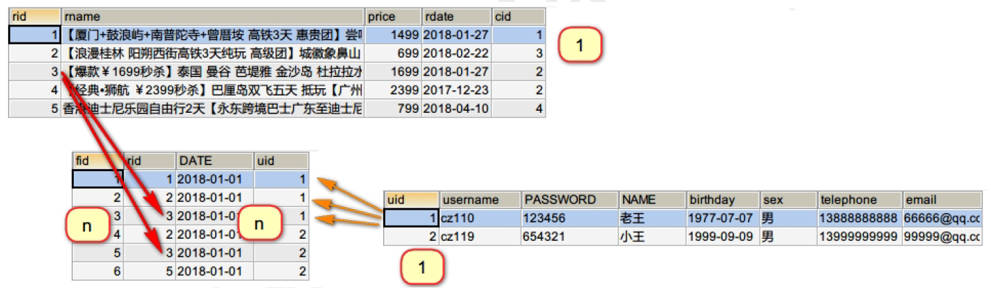Click the rdate column header
The image size is (991, 288).
(457, 17)
